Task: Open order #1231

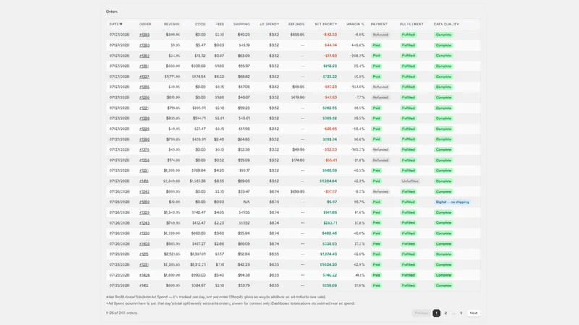Action: point(144,264)
